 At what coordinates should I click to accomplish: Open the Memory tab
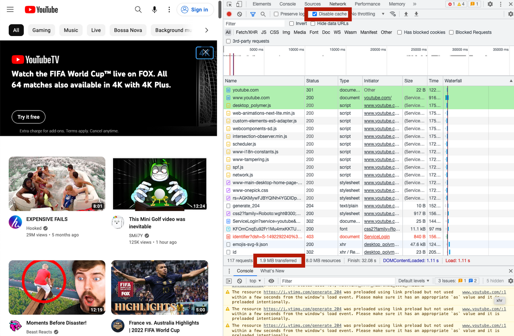coord(397,4)
